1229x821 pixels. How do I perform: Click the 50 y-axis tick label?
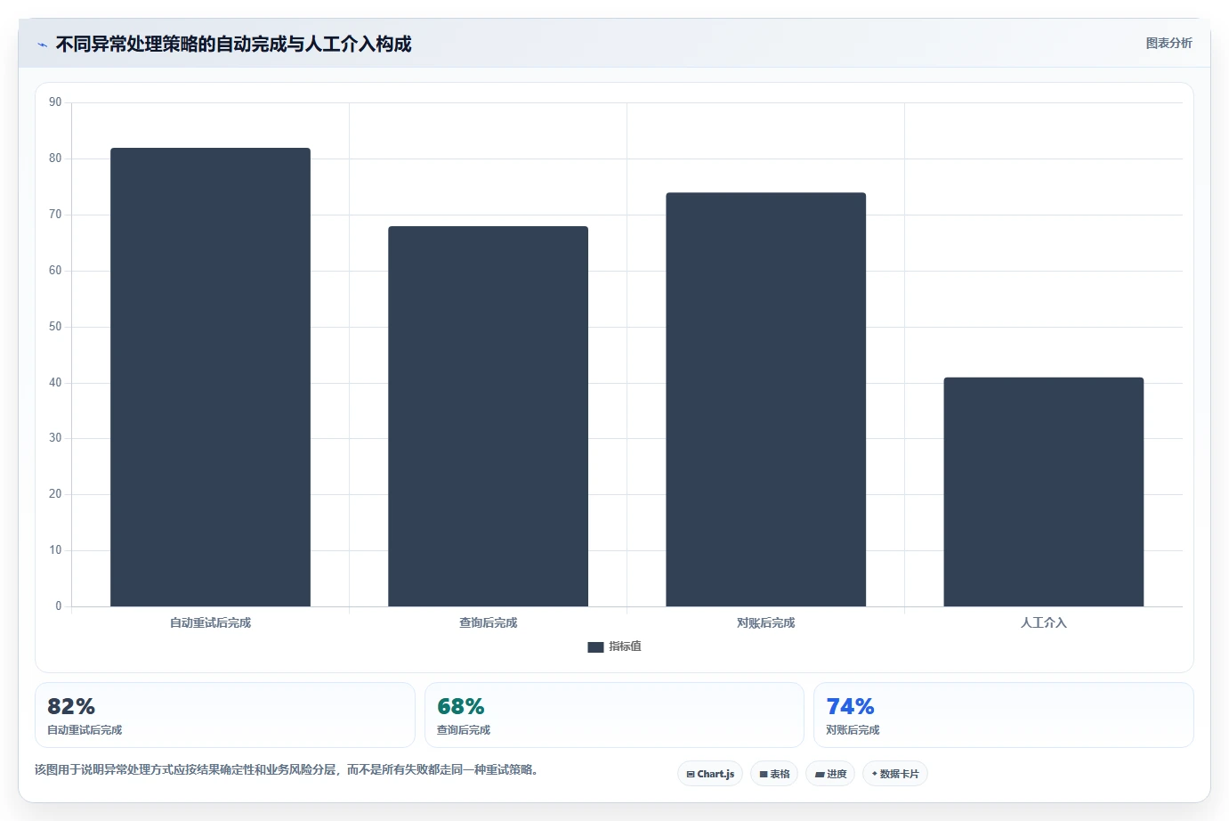pos(55,327)
